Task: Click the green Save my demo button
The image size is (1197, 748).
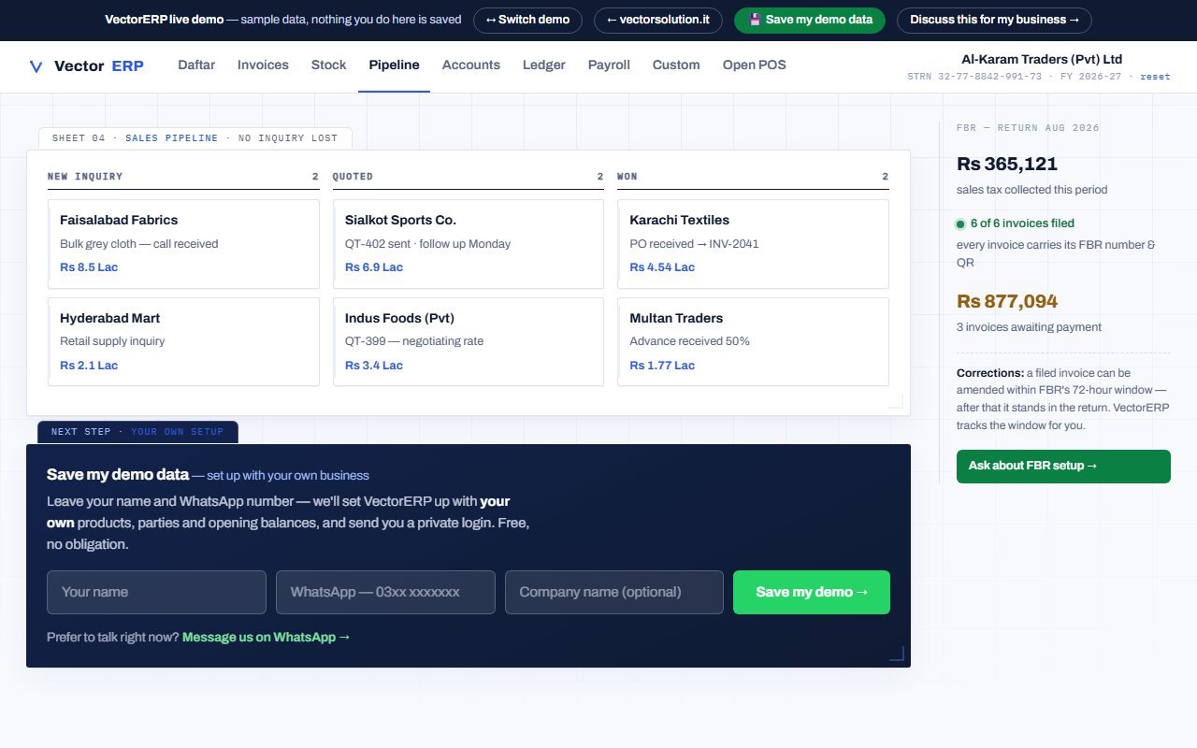Action: tap(812, 592)
